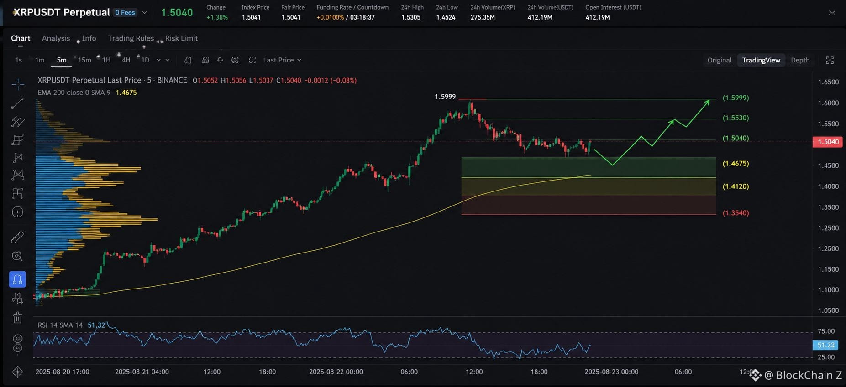This screenshot has width=846, height=387.
Task: Click the yellow (1.4120) level label
Action: click(x=736, y=186)
